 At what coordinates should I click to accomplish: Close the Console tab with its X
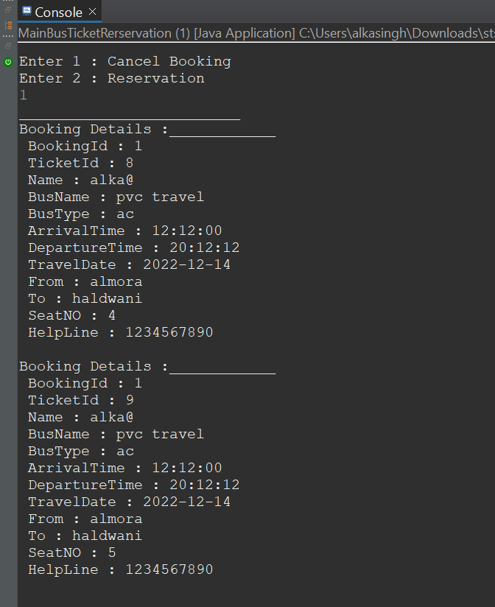tap(91, 12)
